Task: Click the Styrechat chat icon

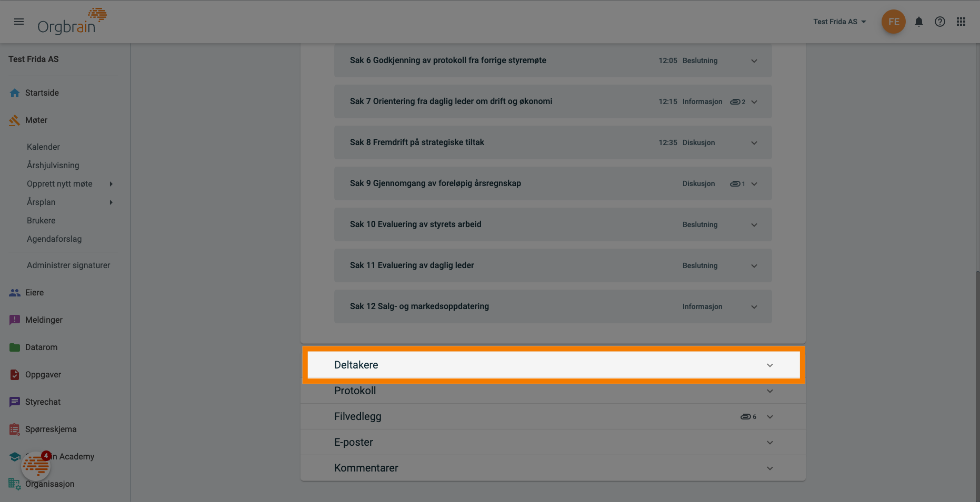Action: point(15,402)
